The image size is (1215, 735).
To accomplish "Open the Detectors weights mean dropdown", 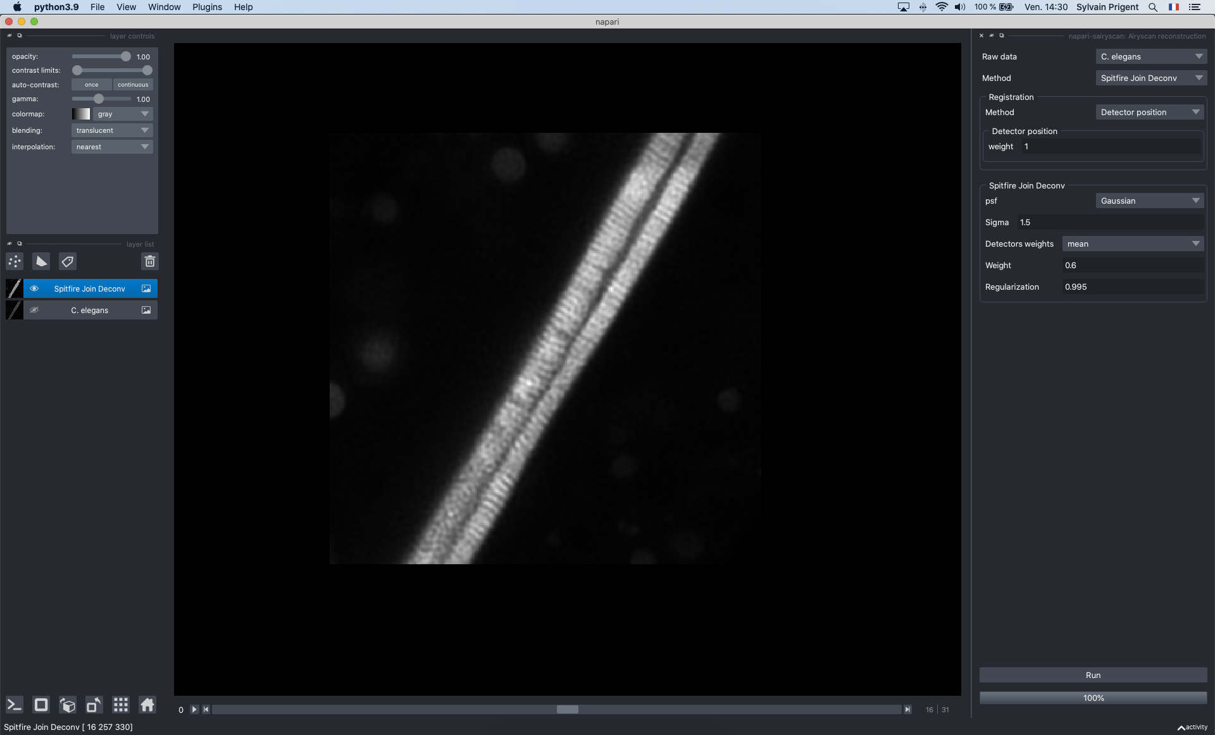I will pyautogui.click(x=1133, y=244).
